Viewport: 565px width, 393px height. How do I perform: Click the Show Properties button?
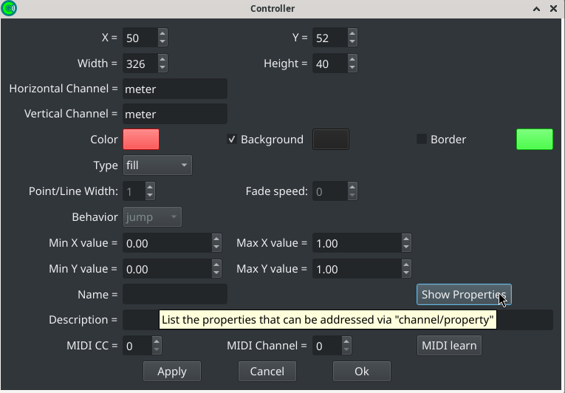tap(464, 295)
